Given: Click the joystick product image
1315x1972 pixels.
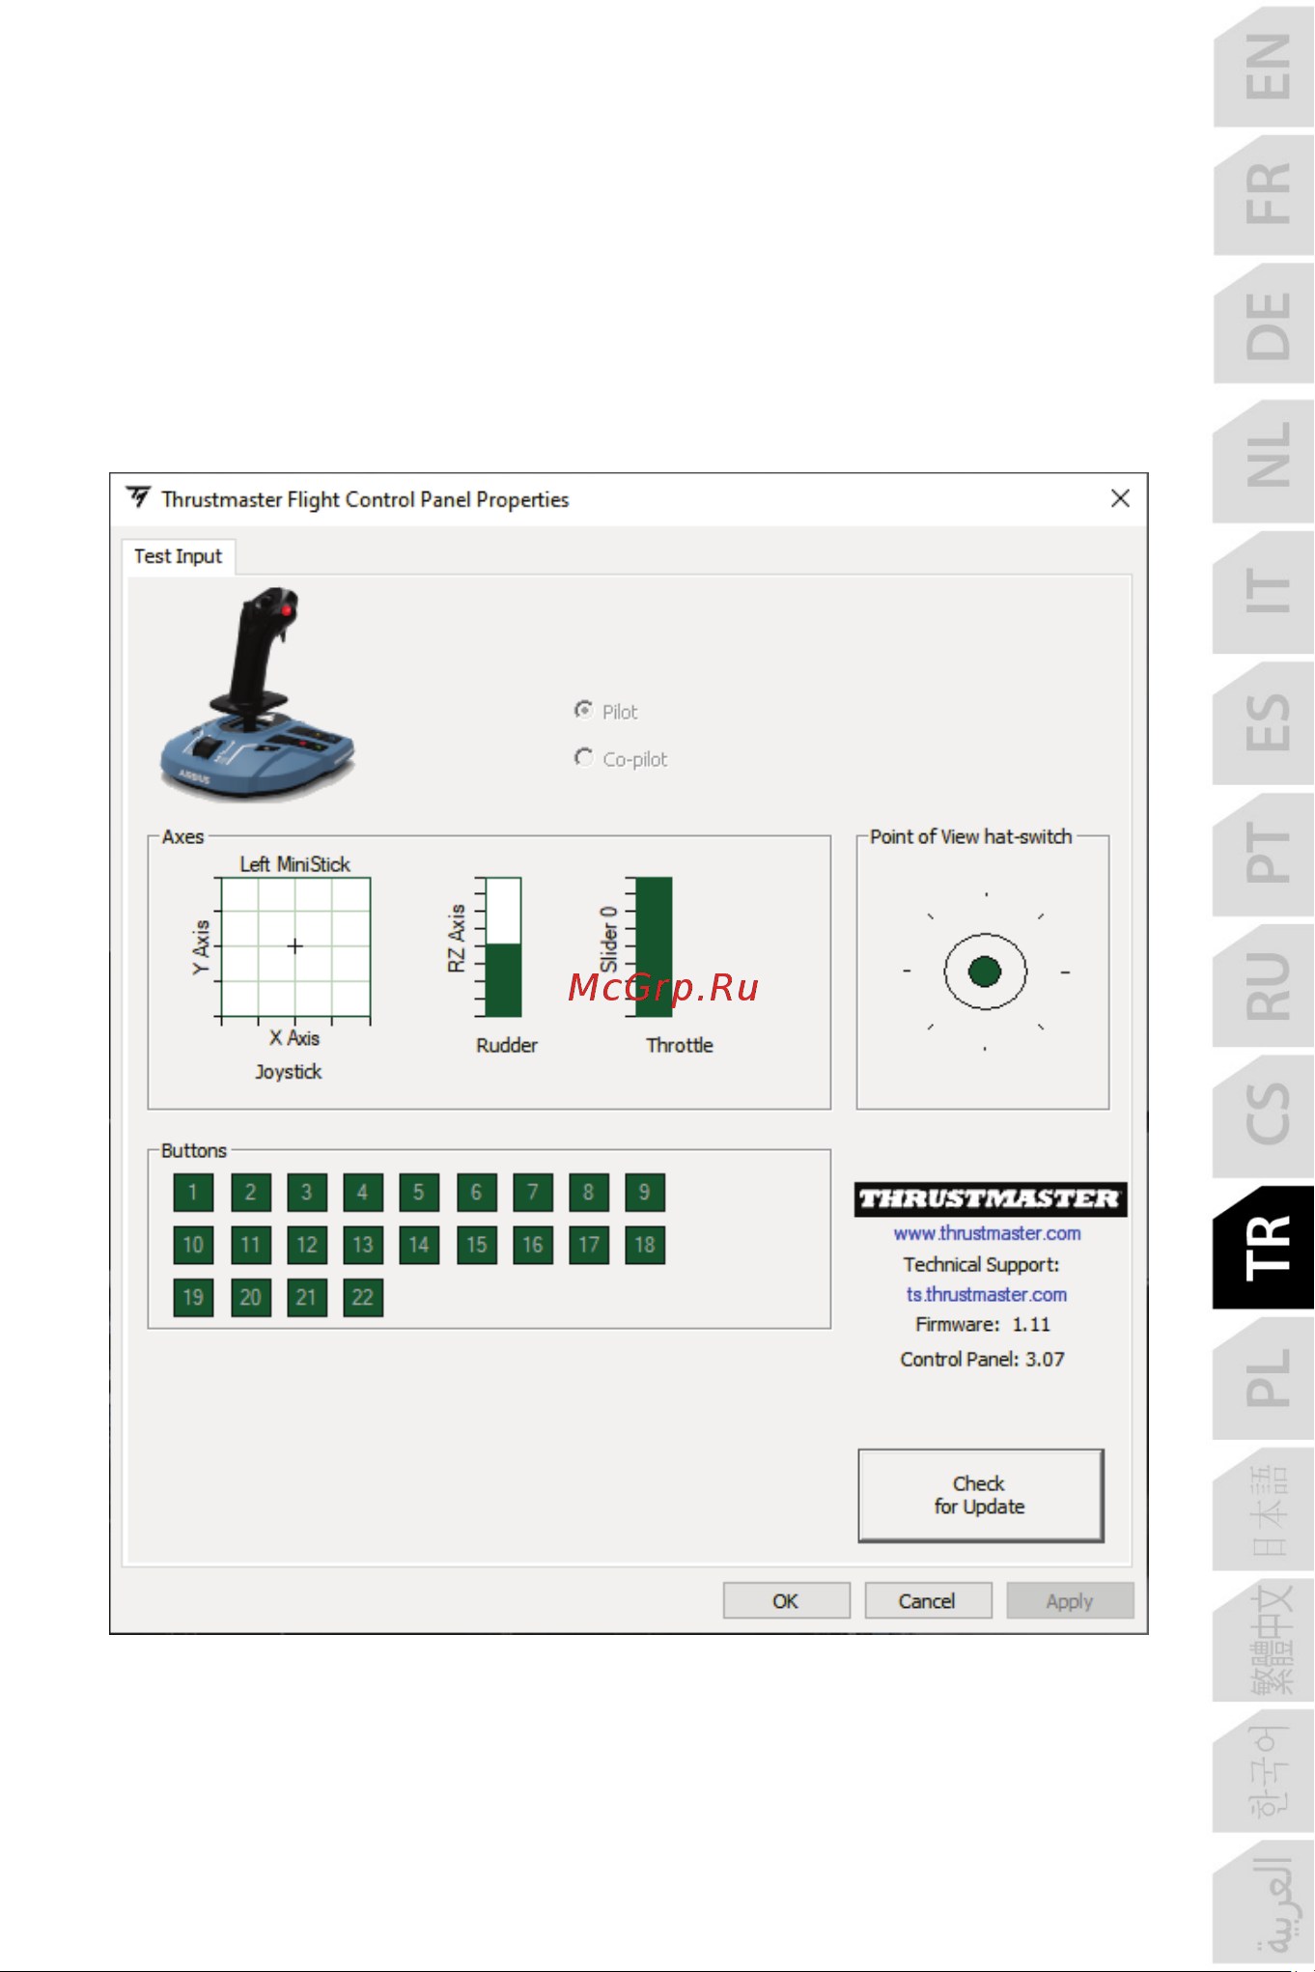Looking at the screenshot, I should 257,693.
